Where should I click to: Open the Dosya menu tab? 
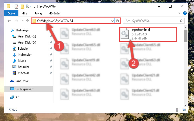[11, 13]
